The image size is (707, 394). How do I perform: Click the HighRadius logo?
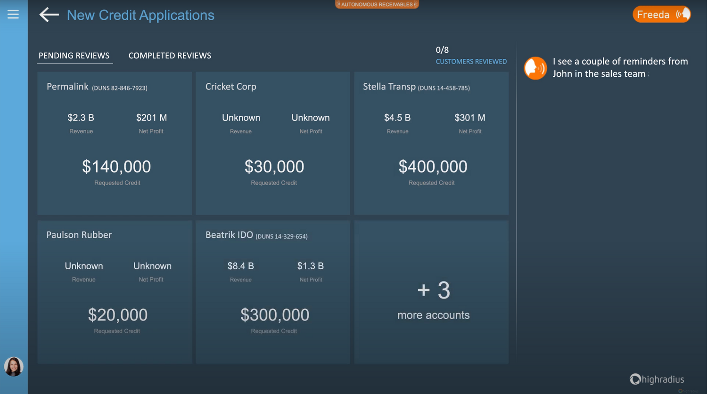tap(657, 379)
